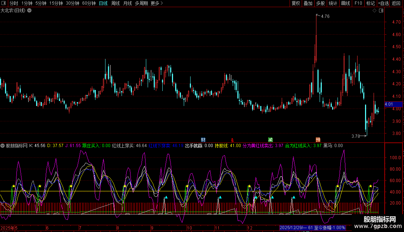Toggle the right side panel icon
404x232 pixels.
tap(381, 11)
